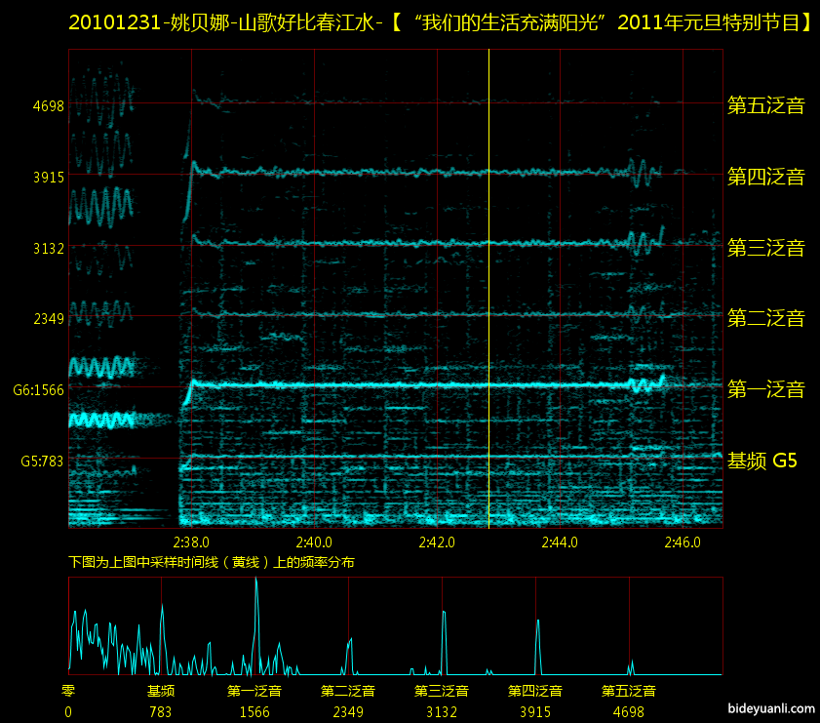This screenshot has height=723, width=820.
Task: Click the 基频 label under the spectrum chart
Action: click(161, 691)
